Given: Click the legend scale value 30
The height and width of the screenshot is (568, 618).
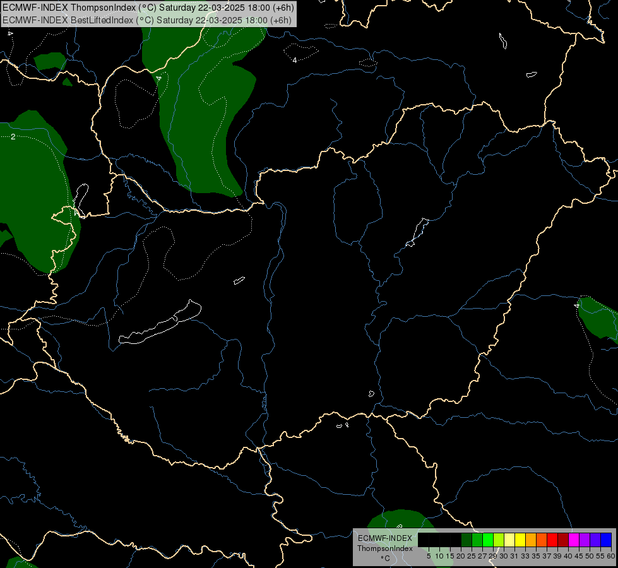Looking at the screenshot, I should pos(504,556).
